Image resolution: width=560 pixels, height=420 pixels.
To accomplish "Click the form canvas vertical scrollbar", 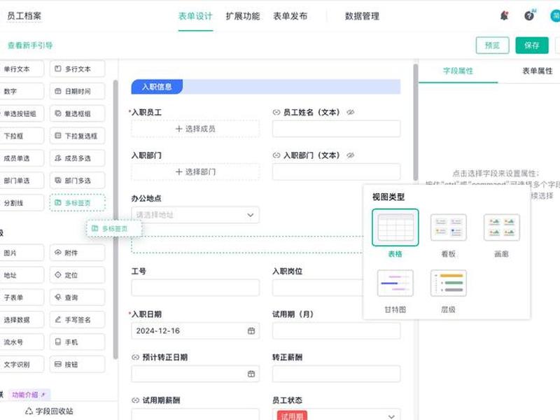I will click(x=415, y=122).
